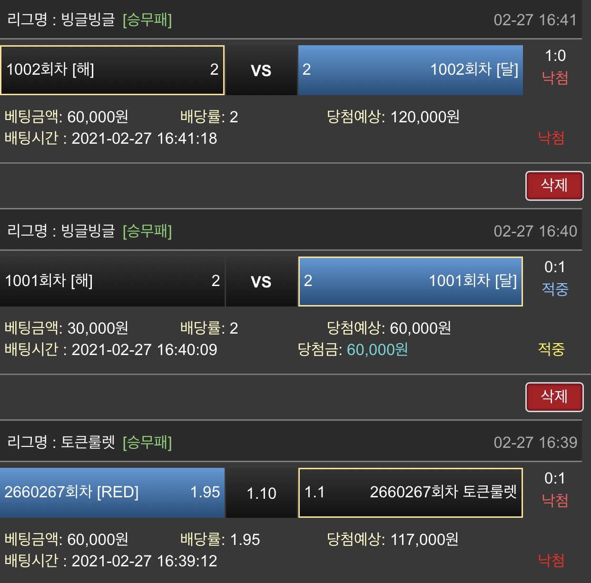Select the blue 2660267회차 [RED] pick box
This screenshot has width=591, height=583.
point(112,493)
